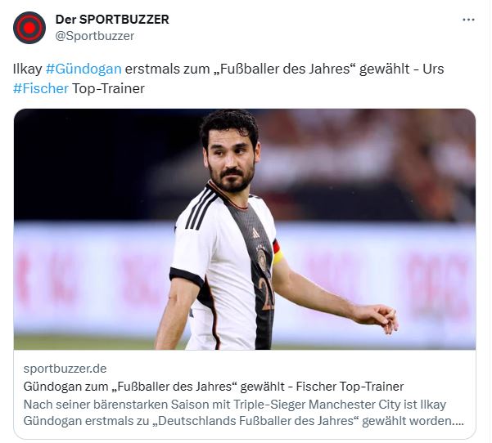Screen dimensions: 492x443
Task: Click the jersey number on the shirt
Action: (268, 294)
